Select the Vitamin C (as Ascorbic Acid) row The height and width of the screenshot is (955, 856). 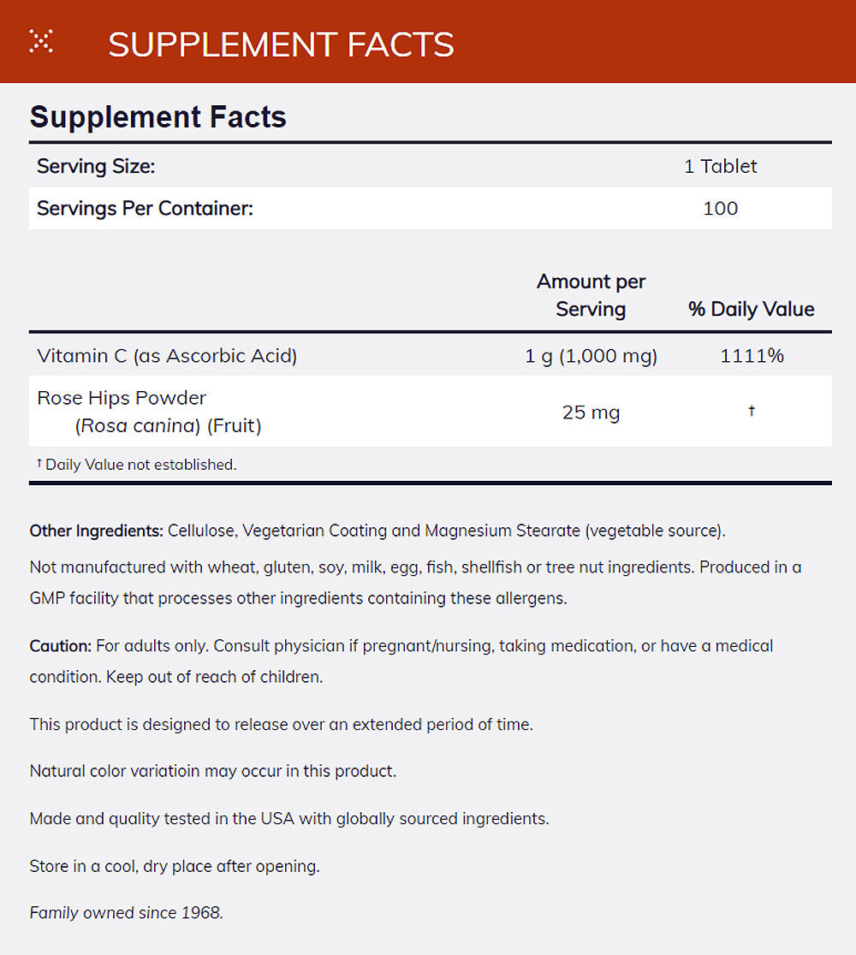coord(167,355)
